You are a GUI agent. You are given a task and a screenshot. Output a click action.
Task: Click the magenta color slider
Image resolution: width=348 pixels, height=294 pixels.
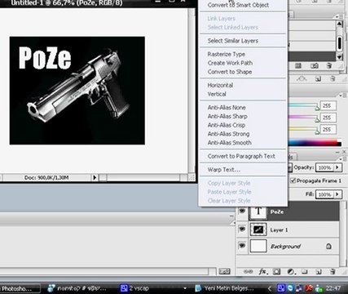click(x=304, y=118)
